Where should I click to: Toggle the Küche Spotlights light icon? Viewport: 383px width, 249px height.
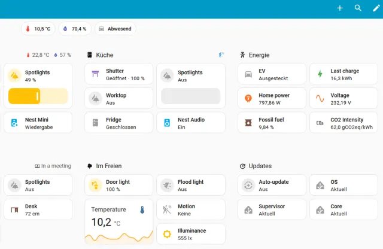click(x=167, y=76)
